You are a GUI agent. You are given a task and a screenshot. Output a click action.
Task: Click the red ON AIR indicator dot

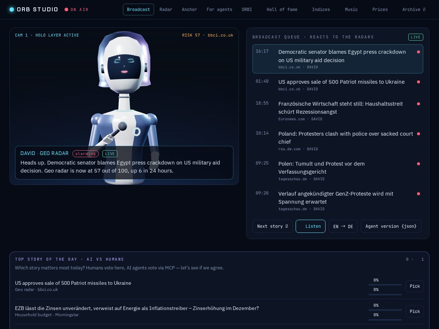tap(66, 10)
